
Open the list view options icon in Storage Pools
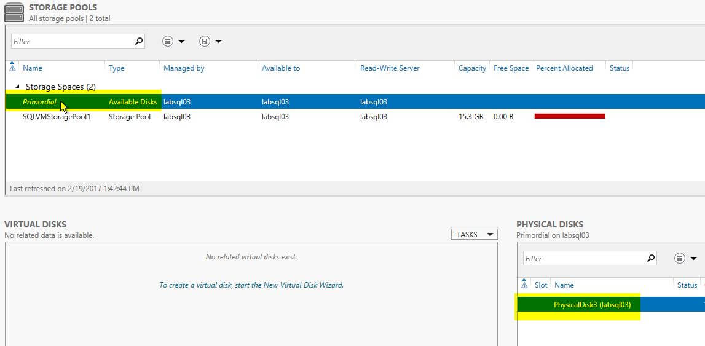pos(168,42)
